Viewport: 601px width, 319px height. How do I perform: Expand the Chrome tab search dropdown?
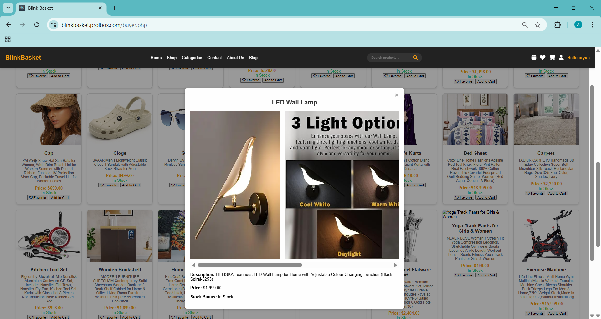(8, 8)
